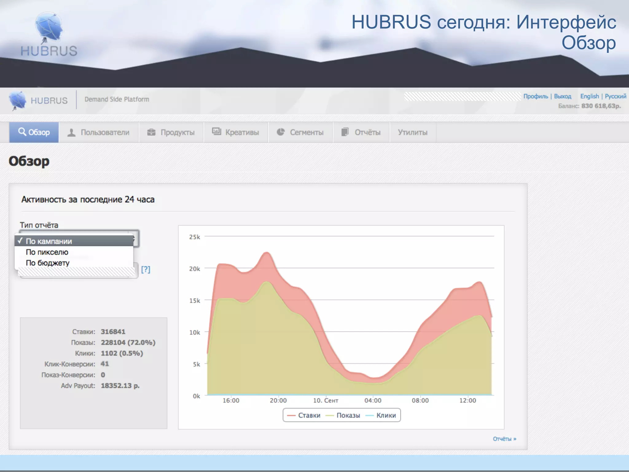
Task: Toggle Ставки series in chart legend
Action: [x=304, y=415]
